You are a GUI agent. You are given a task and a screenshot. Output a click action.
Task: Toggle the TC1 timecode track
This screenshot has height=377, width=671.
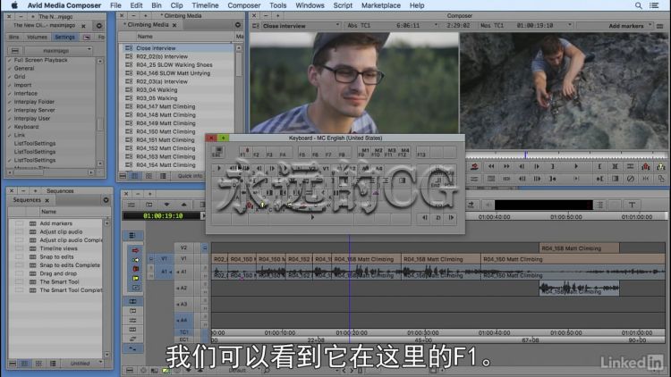pyautogui.click(x=183, y=332)
